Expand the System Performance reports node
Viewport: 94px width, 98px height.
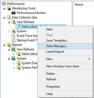coord(14,68)
